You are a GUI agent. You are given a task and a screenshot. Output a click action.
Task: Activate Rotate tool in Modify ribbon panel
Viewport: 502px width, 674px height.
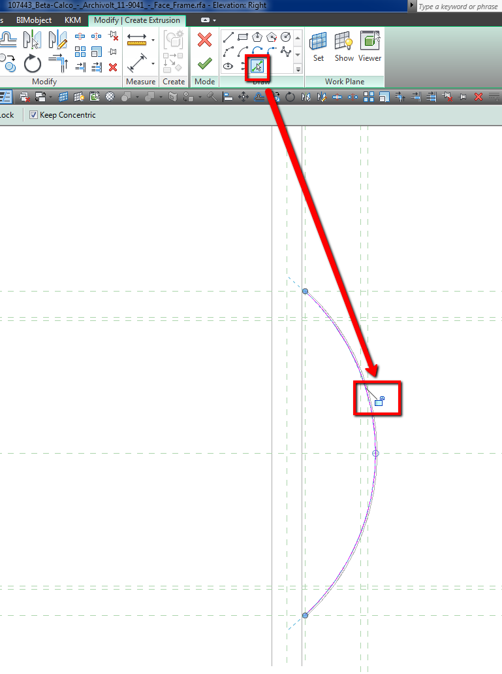click(x=33, y=64)
